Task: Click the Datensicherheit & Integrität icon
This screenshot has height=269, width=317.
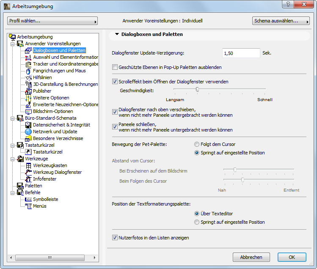Action: [28, 125]
